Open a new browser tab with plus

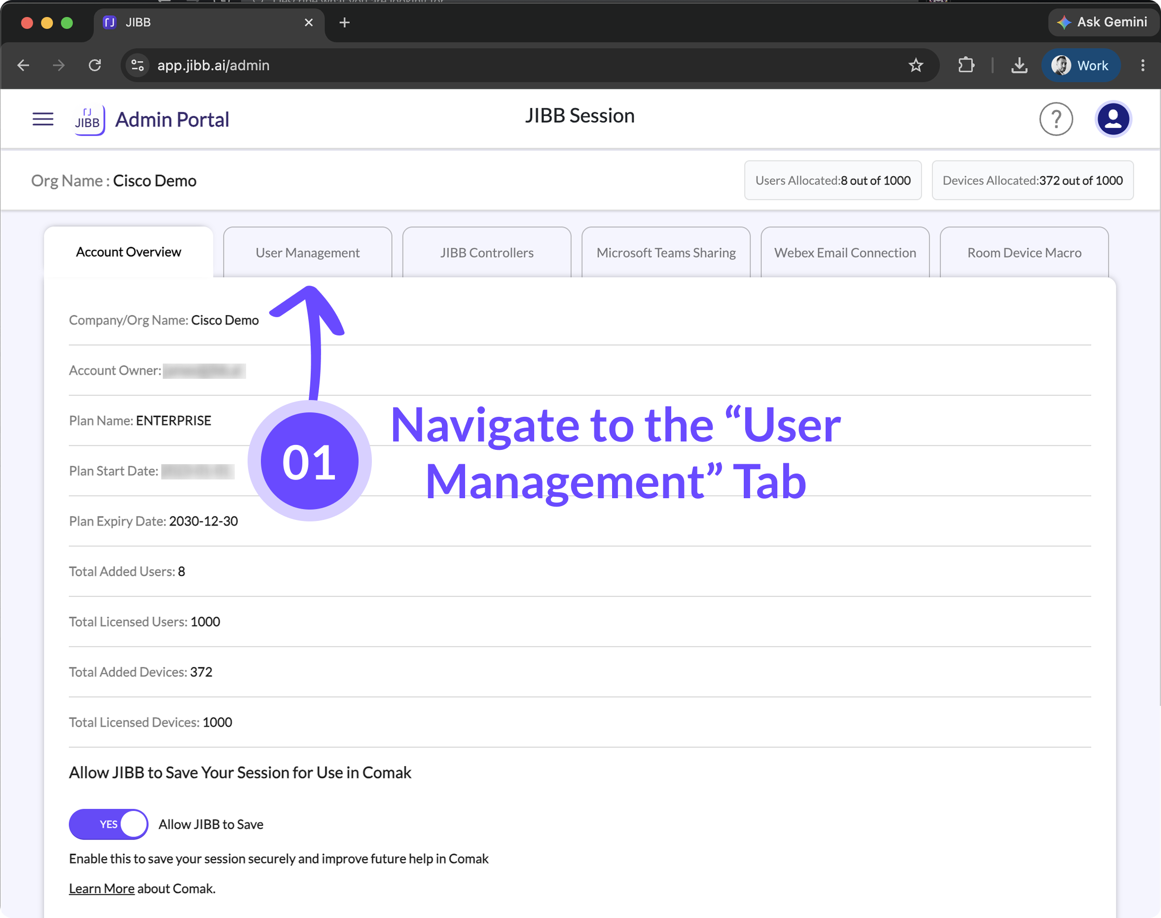click(x=344, y=22)
